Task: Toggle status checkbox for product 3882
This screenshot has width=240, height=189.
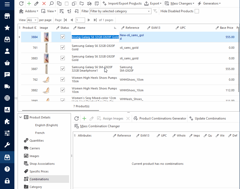Action: pyautogui.click(x=63, y=90)
